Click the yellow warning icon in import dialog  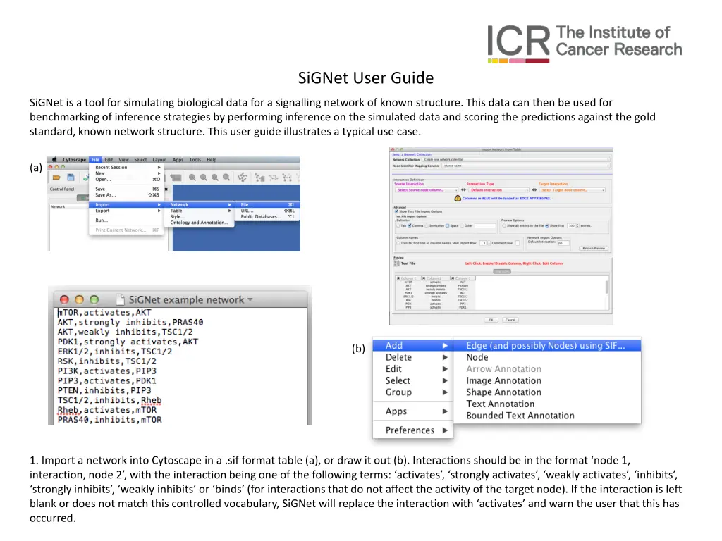pyautogui.click(x=457, y=199)
